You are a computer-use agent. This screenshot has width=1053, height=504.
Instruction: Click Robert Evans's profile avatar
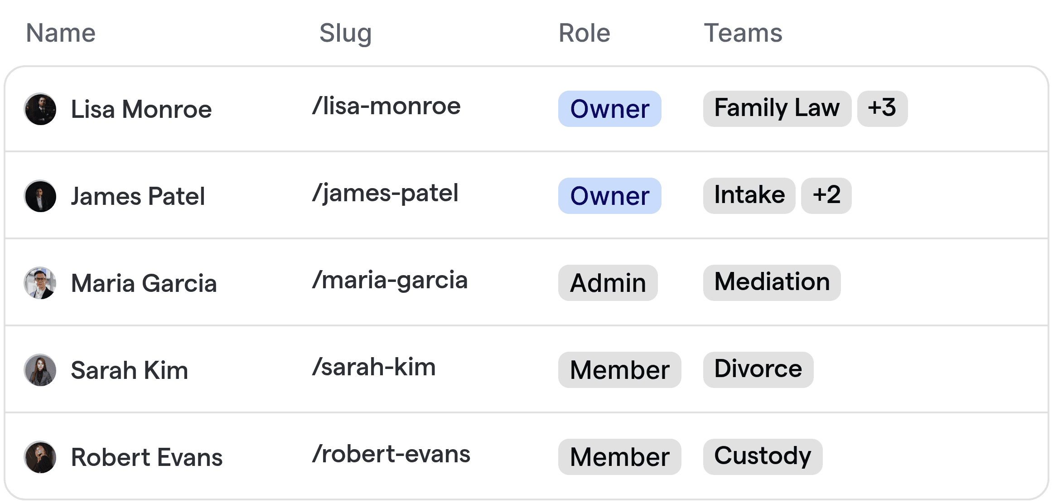pos(40,457)
